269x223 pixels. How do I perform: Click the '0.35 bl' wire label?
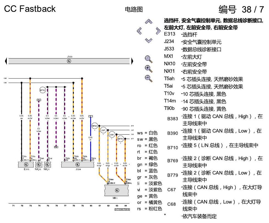tap(90, 139)
